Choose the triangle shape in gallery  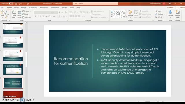click(112, 14)
